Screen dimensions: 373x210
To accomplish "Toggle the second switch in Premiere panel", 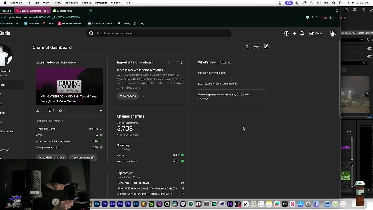I will (x=370, y=56).
